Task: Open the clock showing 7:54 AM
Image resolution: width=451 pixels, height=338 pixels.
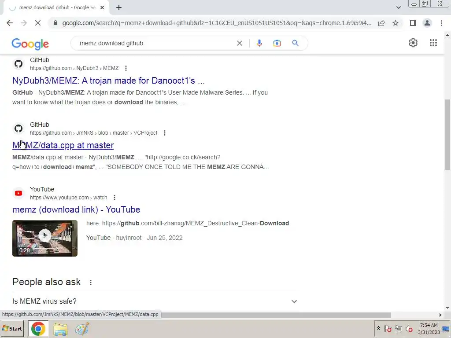Action: tap(429, 329)
